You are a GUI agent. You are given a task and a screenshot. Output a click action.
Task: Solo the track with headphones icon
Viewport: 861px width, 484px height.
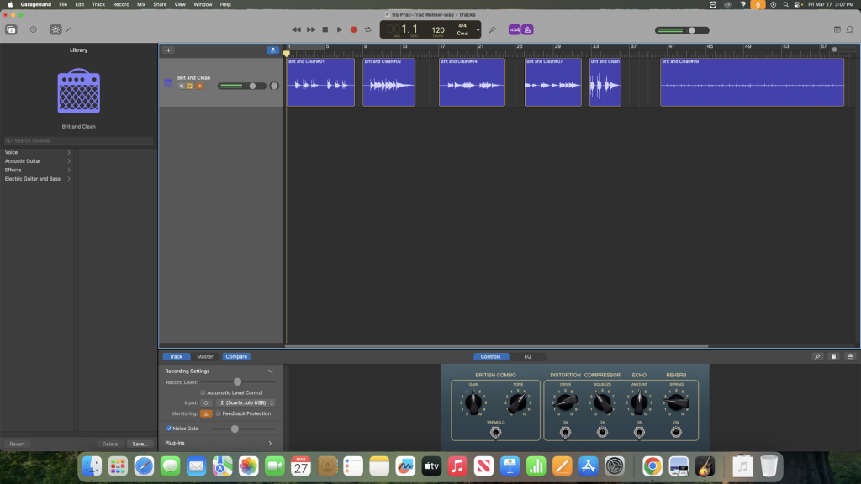tap(190, 86)
